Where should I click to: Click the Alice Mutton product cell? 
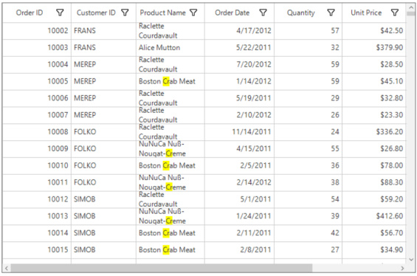coord(170,47)
